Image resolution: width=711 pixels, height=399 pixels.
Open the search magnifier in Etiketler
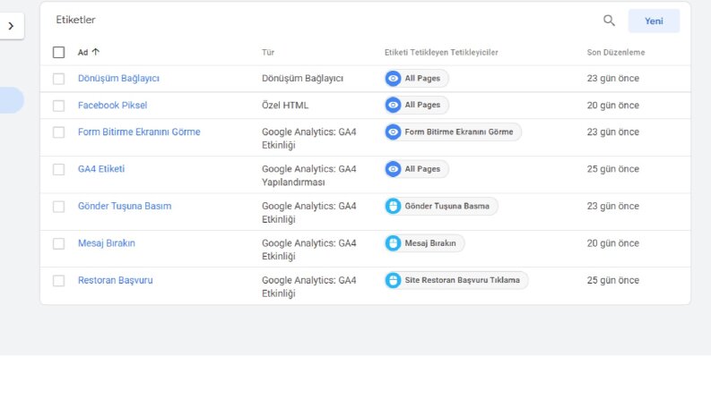coord(609,21)
